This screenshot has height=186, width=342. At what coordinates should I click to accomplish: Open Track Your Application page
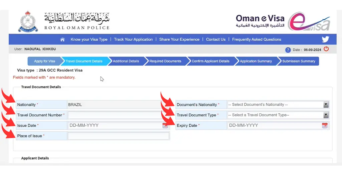click(133, 39)
